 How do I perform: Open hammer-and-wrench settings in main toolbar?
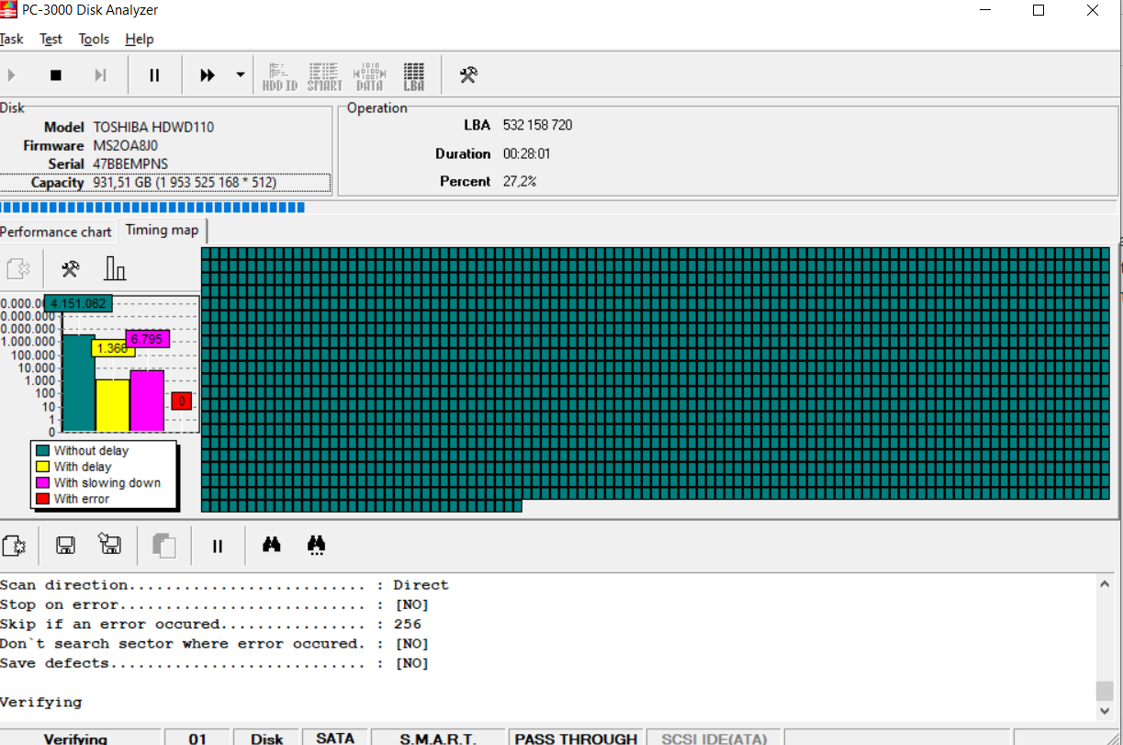(x=468, y=75)
